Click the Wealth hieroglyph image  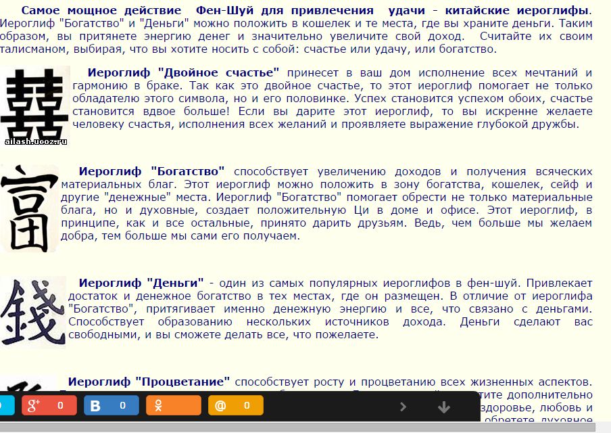coord(29,208)
